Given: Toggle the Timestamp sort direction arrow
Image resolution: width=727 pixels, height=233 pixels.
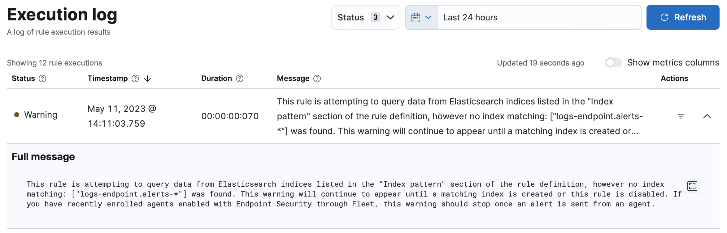Looking at the screenshot, I should (x=147, y=78).
